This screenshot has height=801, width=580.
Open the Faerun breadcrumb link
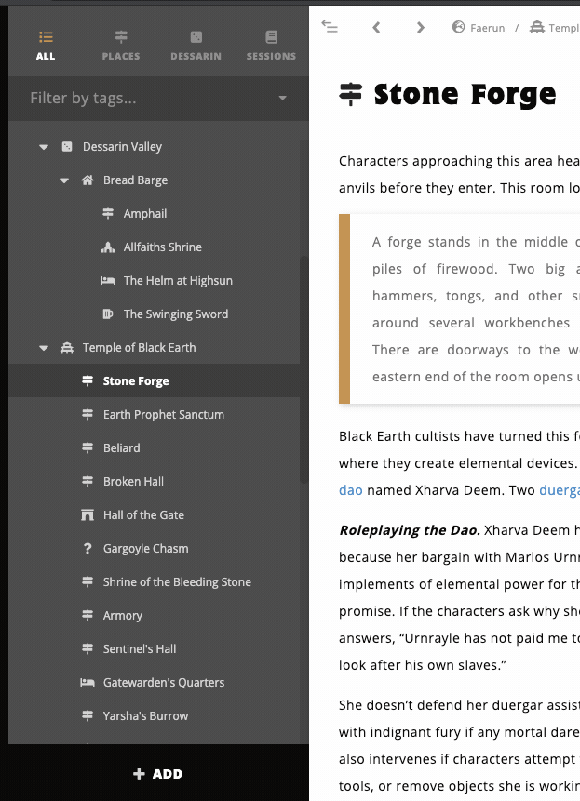click(488, 28)
